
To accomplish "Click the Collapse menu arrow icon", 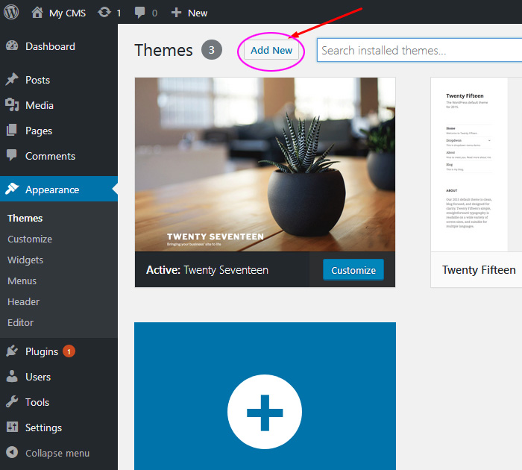I will pyautogui.click(x=12, y=452).
